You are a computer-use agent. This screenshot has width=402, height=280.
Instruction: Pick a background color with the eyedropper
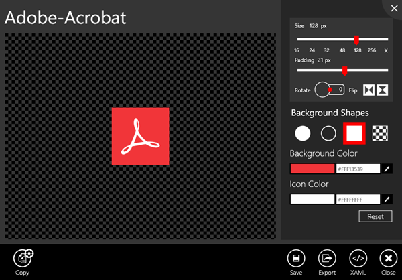[x=387, y=169]
